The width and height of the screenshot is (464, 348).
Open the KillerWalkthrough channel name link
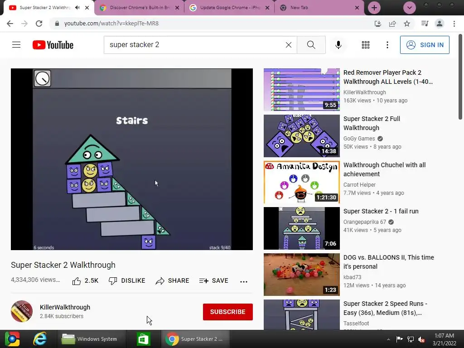point(65,307)
